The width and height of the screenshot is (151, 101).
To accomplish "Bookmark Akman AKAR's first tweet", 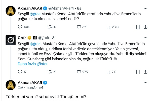I will point(137,27).
